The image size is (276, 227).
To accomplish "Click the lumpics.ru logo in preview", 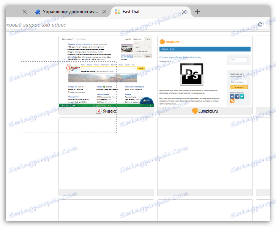I will pyautogui.click(x=169, y=42).
